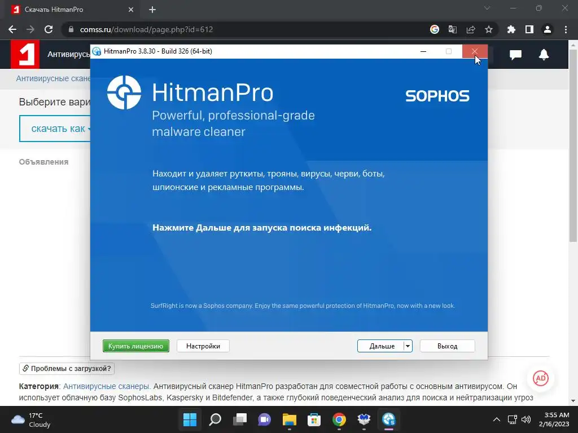Open Microsoft Store from taskbar
Image resolution: width=578 pixels, height=433 pixels.
tap(314, 419)
